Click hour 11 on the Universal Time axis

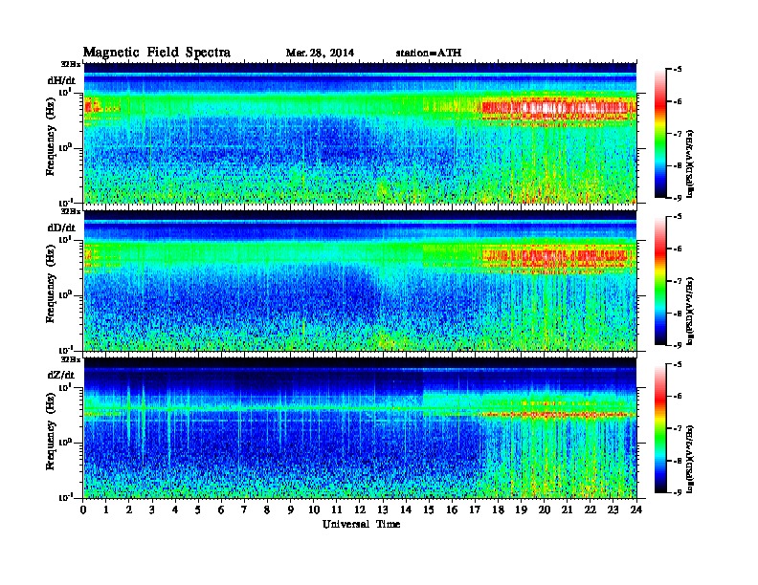click(337, 509)
